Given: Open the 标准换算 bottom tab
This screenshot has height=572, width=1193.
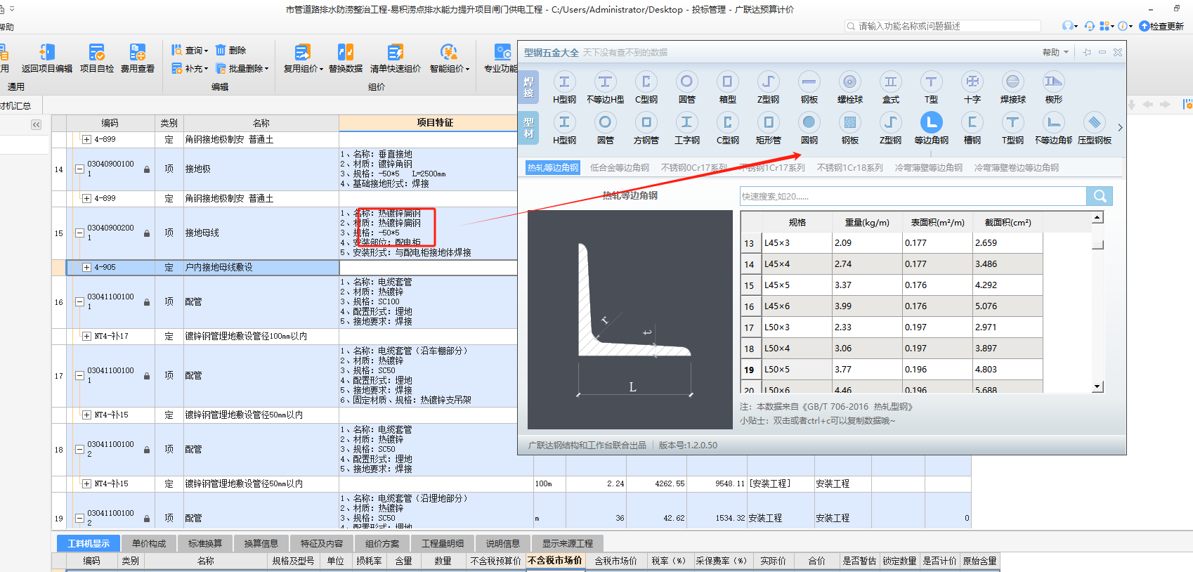Looking at the screenshot, I should 205,543.
